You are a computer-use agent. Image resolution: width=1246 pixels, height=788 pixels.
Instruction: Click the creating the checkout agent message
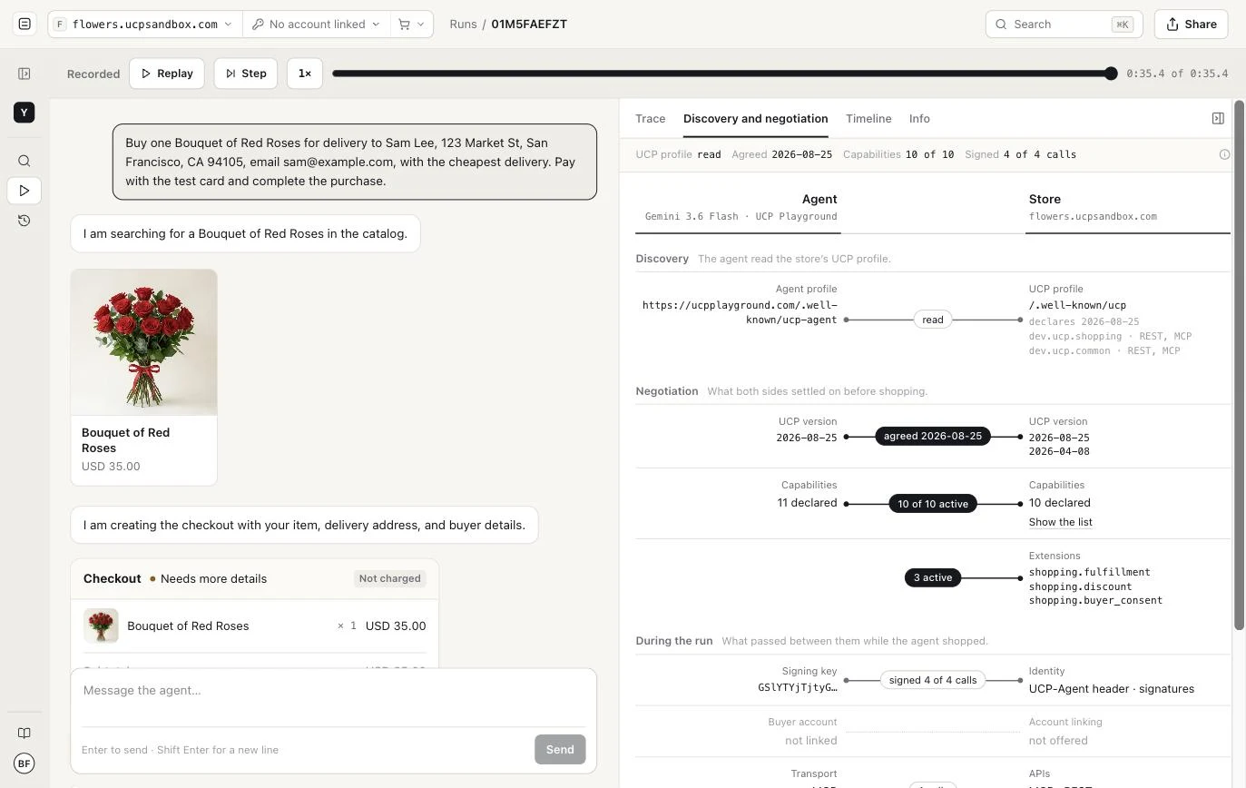304,526
